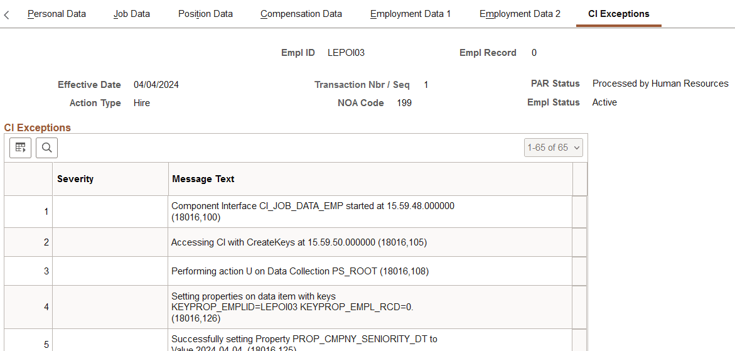Image resolution: width=735 pixels, height=351 pixels.
Task: Click the PAR Status label
Action: click(x=555, y=84)
